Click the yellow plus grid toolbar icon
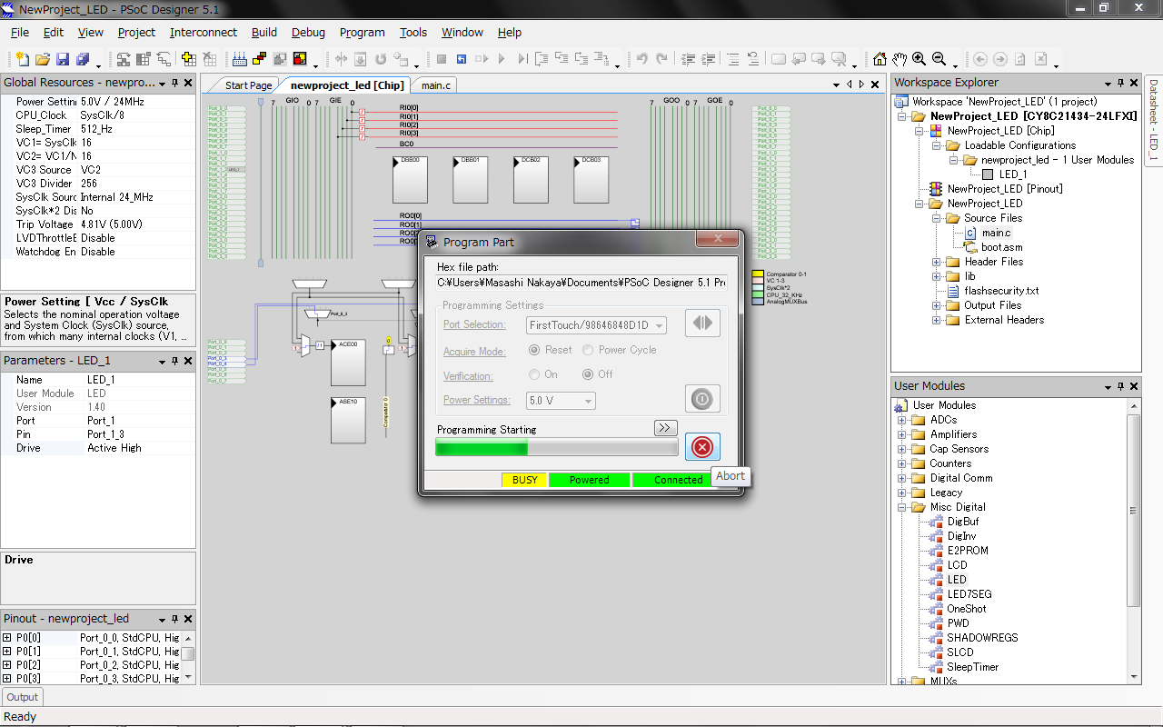1163x727 pixels. 188,59
